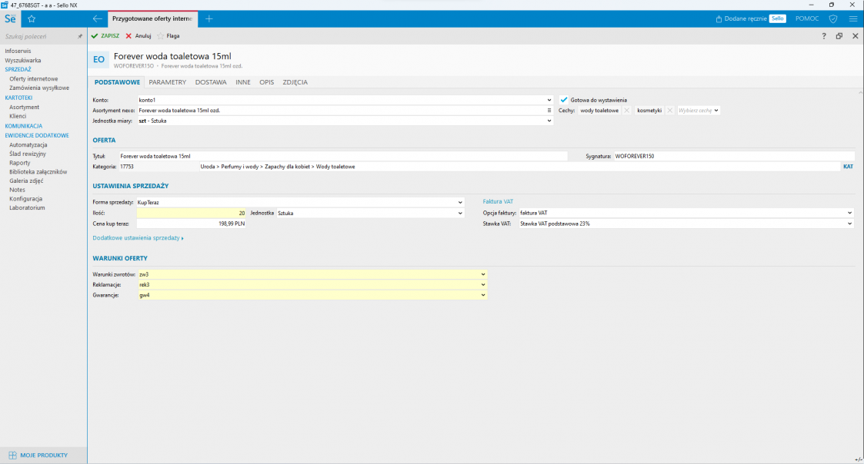Pin the sidebar using the pin icon
The width and height of the screenshot is (864, 464).
80,36
